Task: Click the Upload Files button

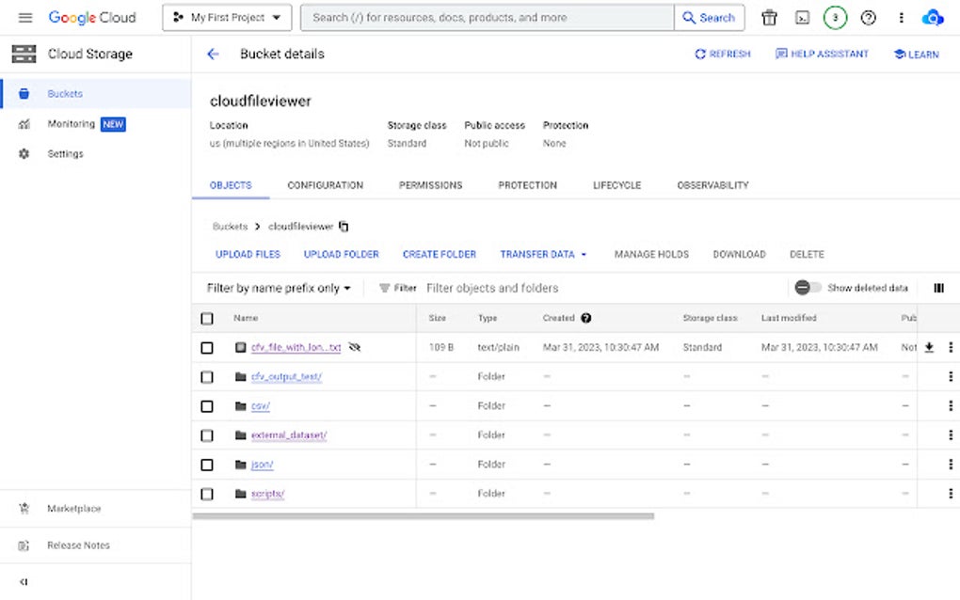Action: 247,254
